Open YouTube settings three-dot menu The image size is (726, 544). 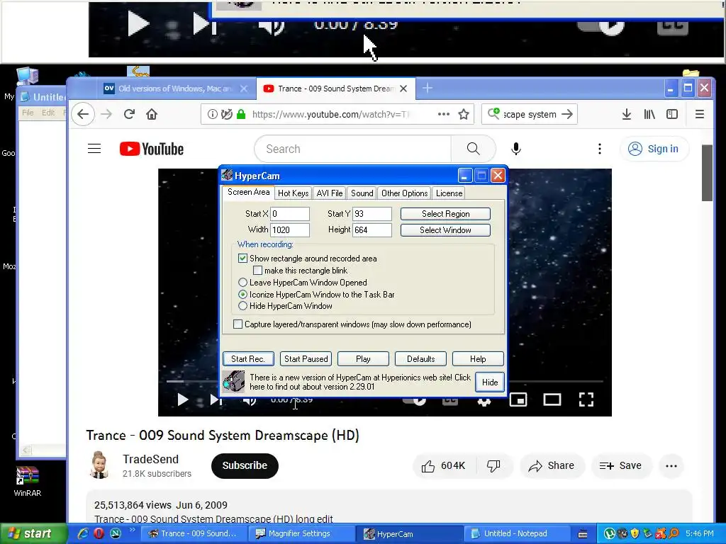click(600, 149)
